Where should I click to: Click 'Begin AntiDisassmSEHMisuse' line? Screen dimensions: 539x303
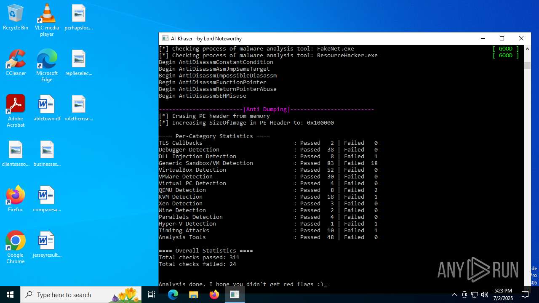tap(203, 96)
